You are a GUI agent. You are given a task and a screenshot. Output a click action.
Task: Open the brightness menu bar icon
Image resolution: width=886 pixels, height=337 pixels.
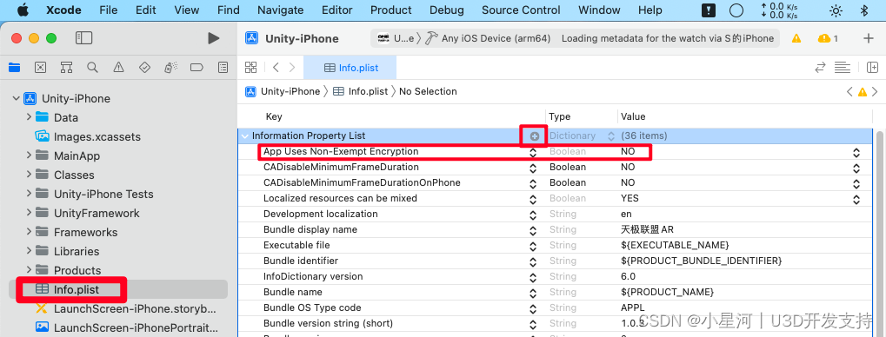point(836,10)
